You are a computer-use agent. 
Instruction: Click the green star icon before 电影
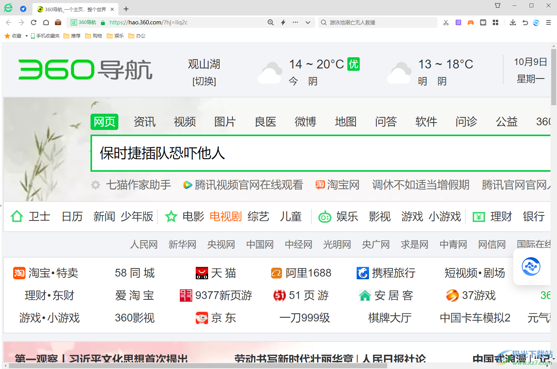(171, 217)
